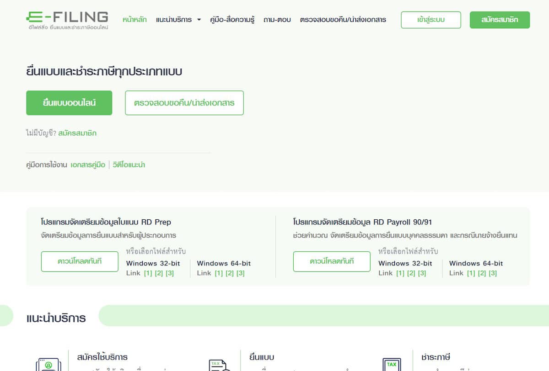Click the สมัครใช้บริการ user registration icon
Viewport: 549px width, 371px height.
coord(47,364)
